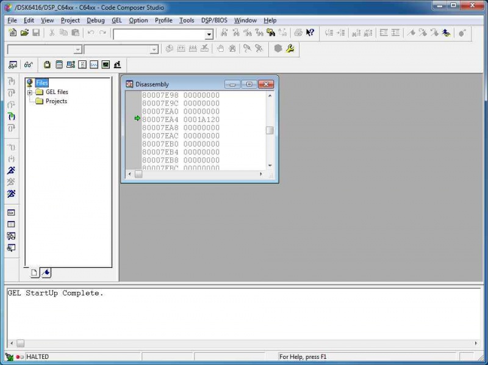Open a file with the Open folder icon
The width and height of the screenshot is (488, 365).
(24, 33)
